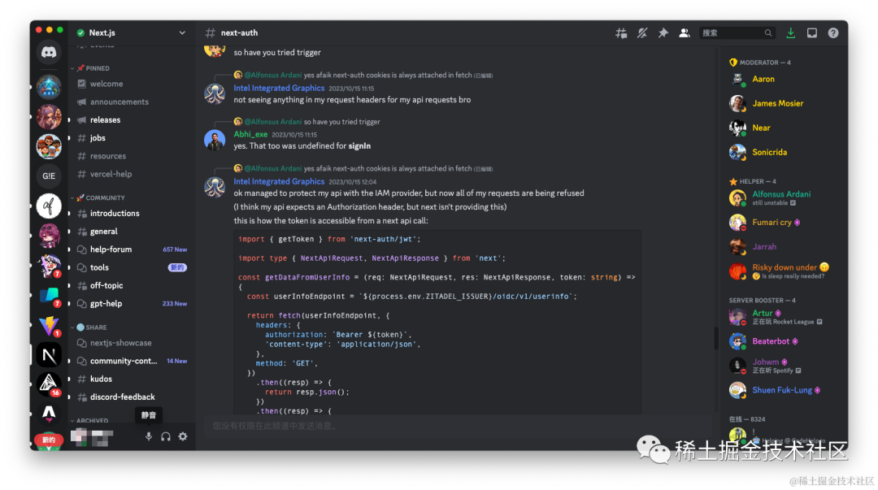Open the help-forum channel

(x=111, y=249)
